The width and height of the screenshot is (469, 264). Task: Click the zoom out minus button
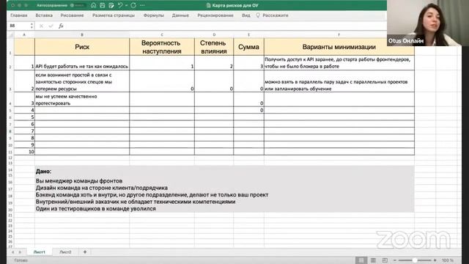tap(395, 260)
